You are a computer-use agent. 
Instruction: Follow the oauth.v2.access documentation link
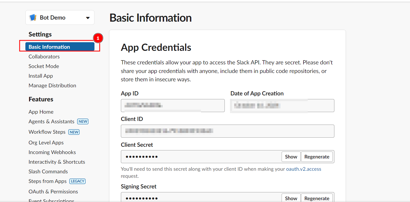click(x=304, y=169)
